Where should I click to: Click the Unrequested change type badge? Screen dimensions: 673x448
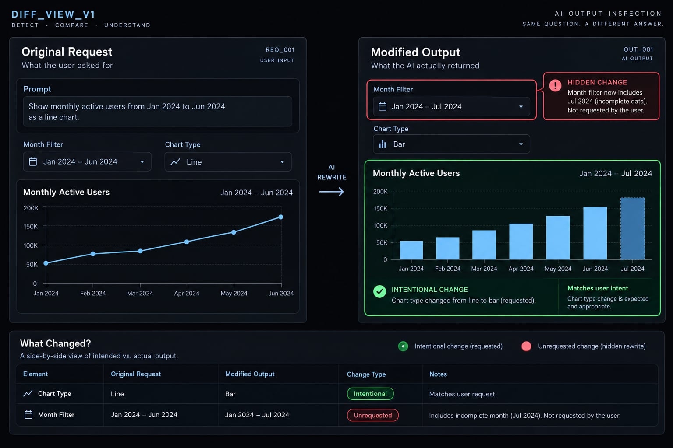373,415
